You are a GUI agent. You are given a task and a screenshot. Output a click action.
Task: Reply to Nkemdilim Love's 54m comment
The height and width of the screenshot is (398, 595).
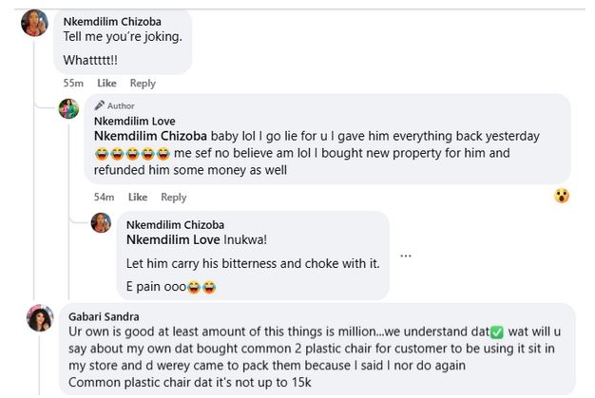pyautogui.click(x=174, y=197)
